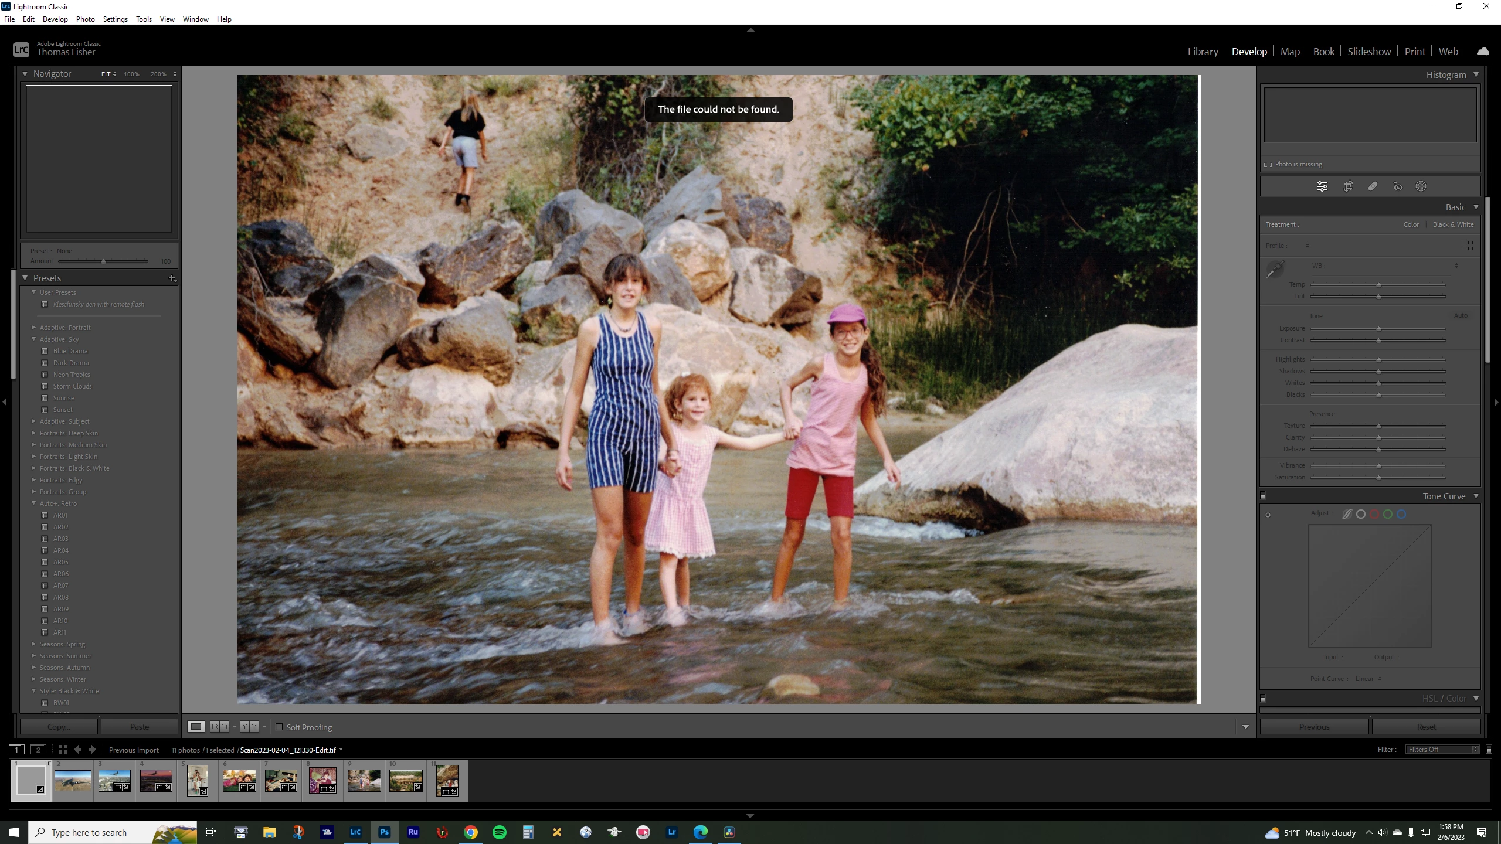1501x844 pixels.
Task: Open the Masking tool icon
Action: click(x=1421, y=186)
